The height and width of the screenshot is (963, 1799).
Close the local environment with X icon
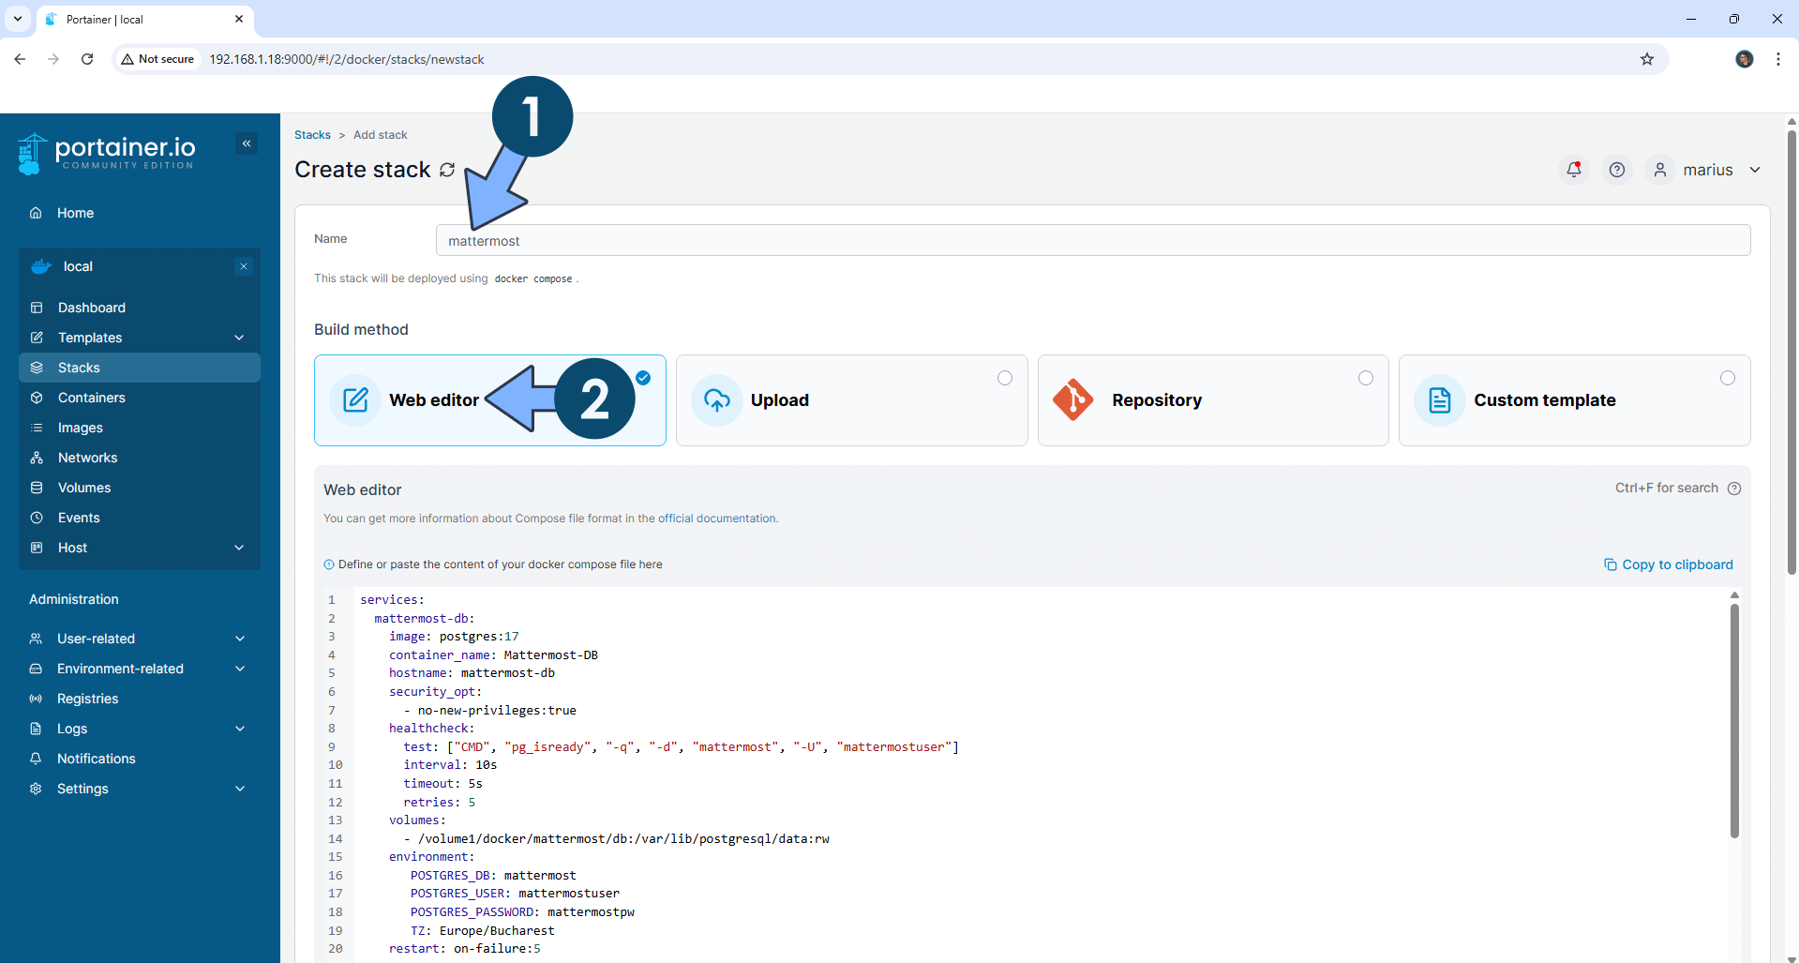pyautogui.click(x=244, y=266)
